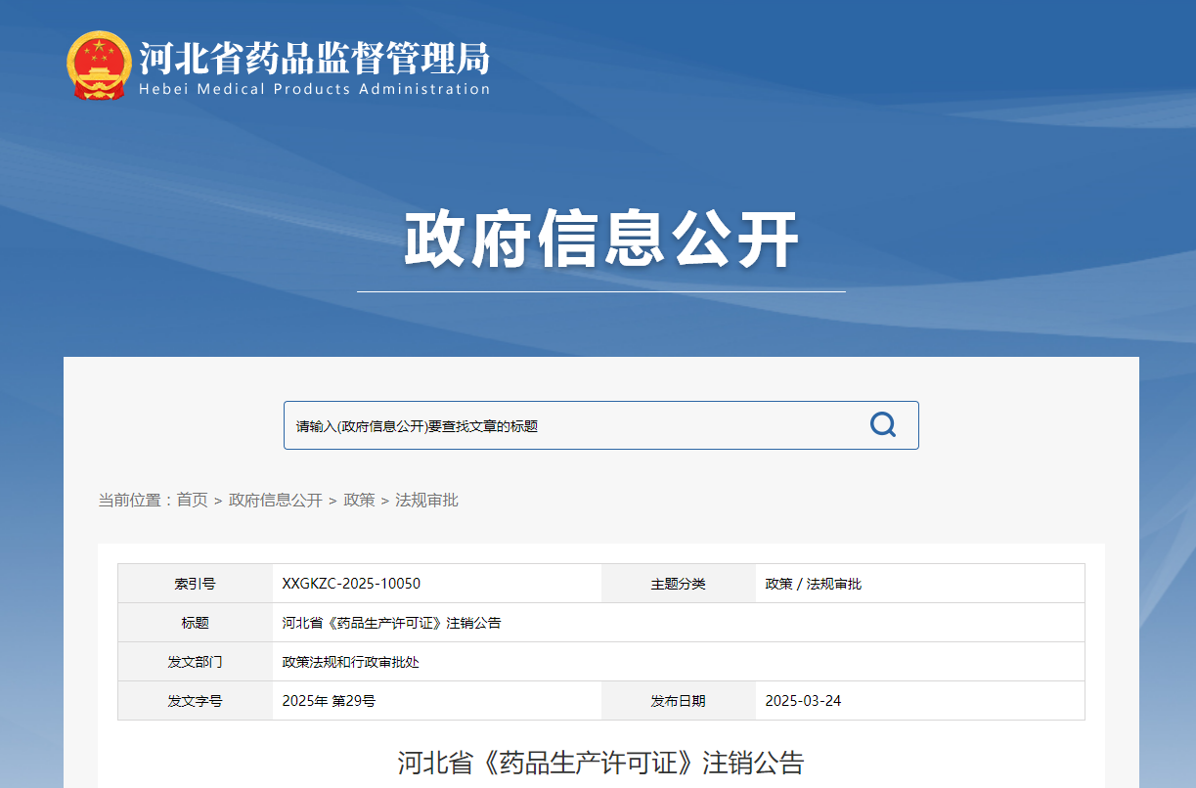Click the 政策 / 法规审批 category value
This screenshot has height=788, width=1196.
pos(813,584)
